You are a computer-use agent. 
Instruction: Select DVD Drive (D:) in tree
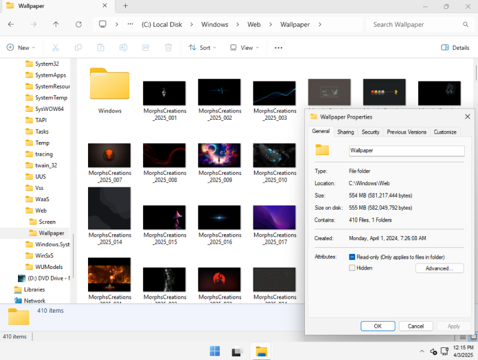44,278
